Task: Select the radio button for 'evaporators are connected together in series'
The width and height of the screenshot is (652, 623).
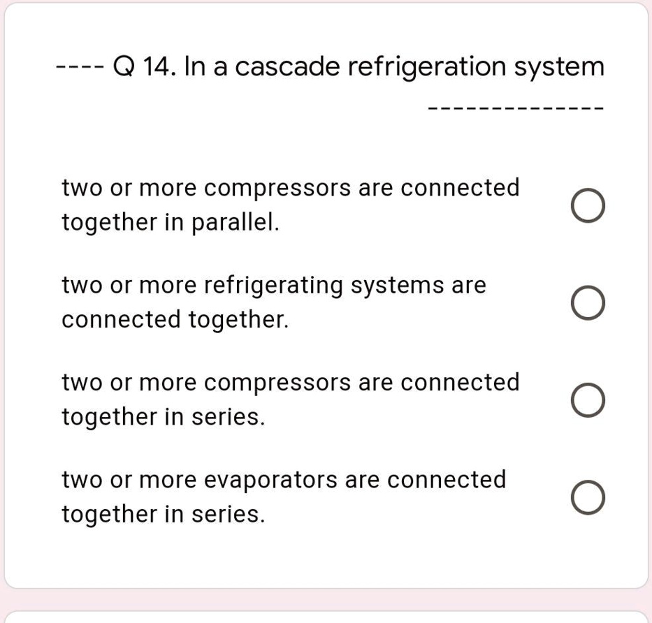Action: [587, 498]
